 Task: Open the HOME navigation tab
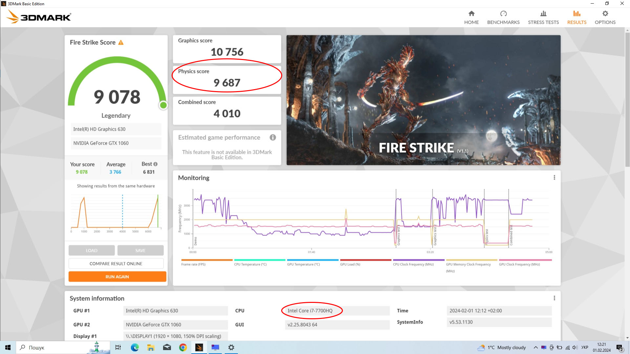pyautogui.click(x=471, y=17)
